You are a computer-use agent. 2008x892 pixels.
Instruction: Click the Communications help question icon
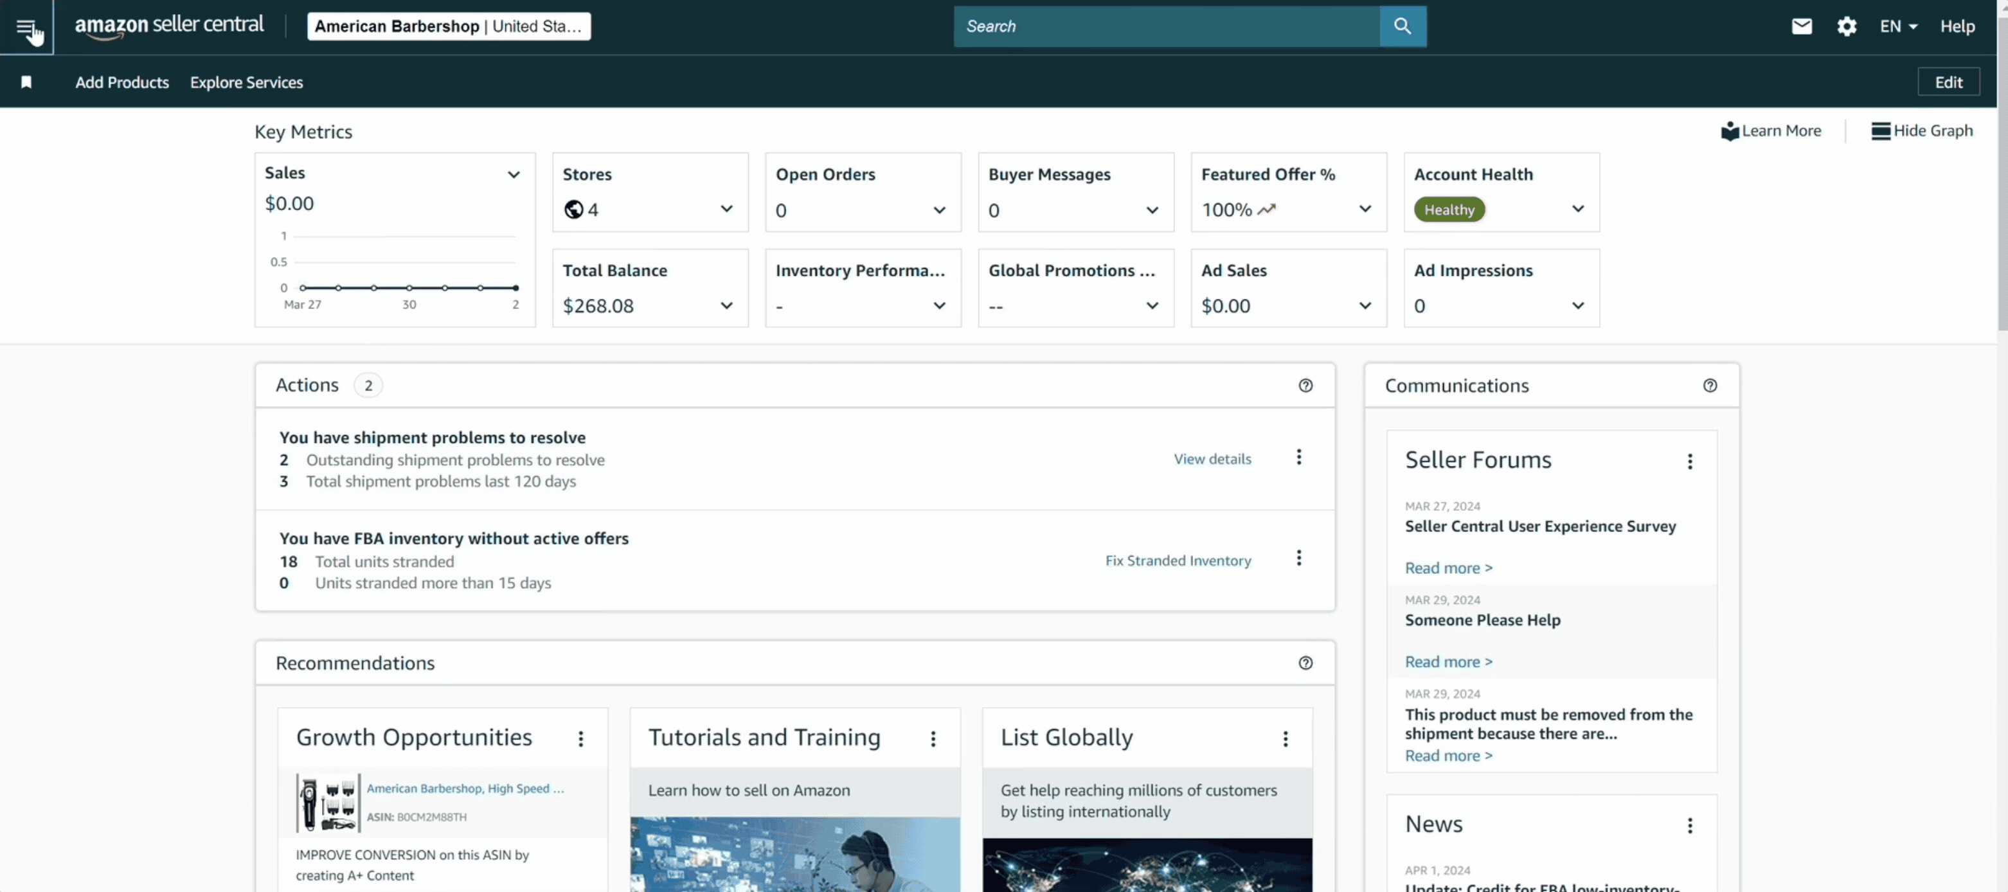[x=1710, y=386]
